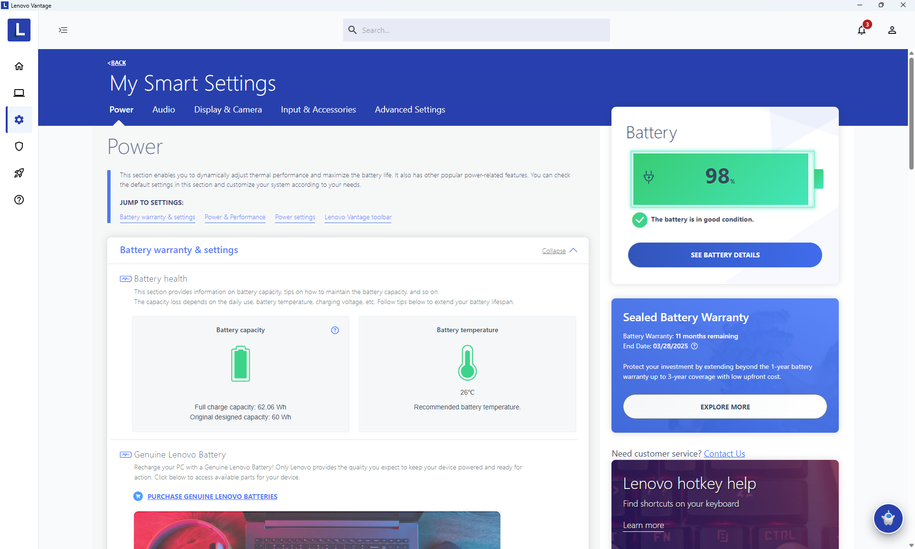The image size is (915, 549).
Task: Open notifications bell icon
Action: click(862, 30)
